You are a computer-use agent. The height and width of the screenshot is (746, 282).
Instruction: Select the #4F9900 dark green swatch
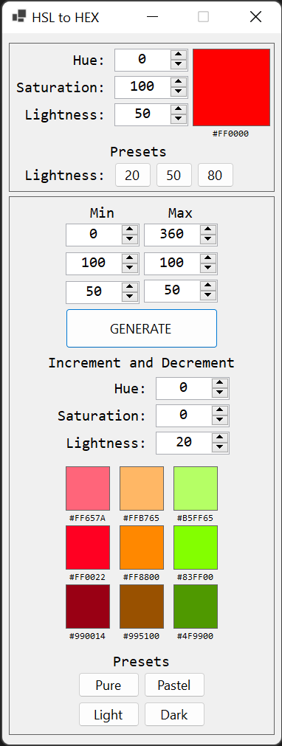coord(196,606)
